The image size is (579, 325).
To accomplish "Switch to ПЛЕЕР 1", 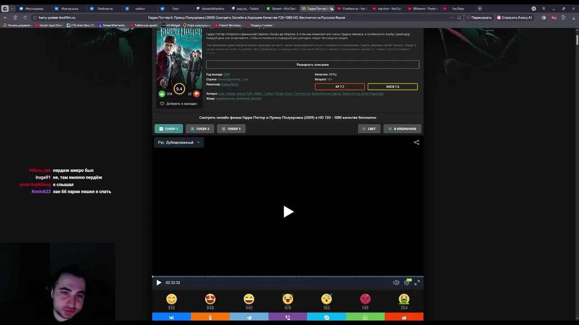I will point(169,129).
